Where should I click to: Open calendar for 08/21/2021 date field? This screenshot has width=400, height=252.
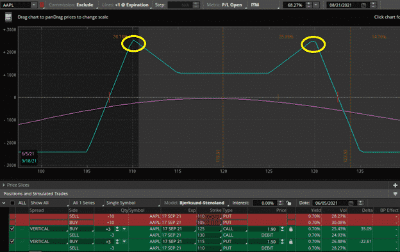coord(363,5)
